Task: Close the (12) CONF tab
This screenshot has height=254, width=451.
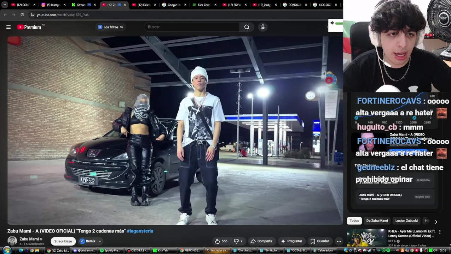Action: (x=34, y=5)
